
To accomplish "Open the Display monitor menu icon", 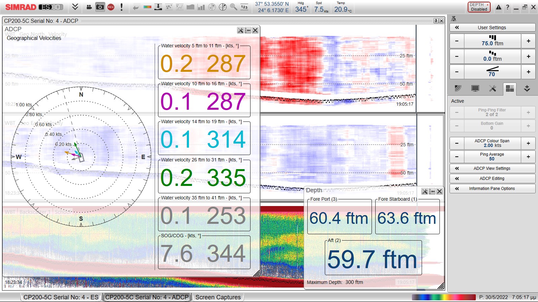I will pyautogui.click(x=475, y=88).
